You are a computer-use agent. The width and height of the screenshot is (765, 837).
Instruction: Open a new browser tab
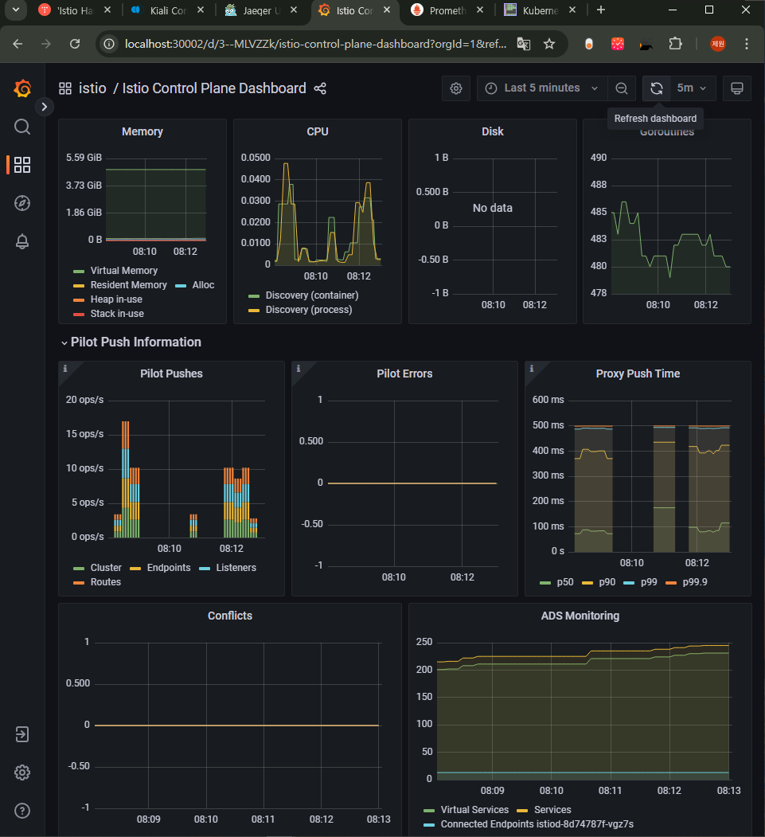601,10
